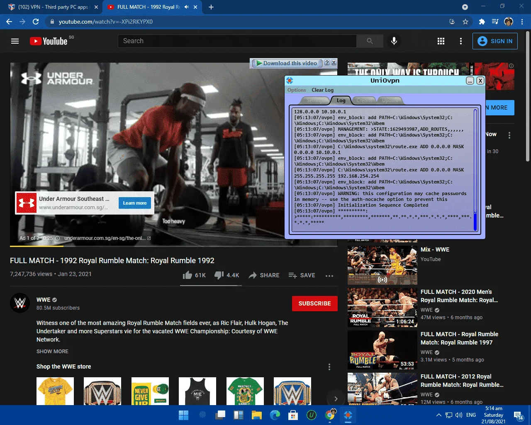Open the WWE channel avatar

[20, 303]
